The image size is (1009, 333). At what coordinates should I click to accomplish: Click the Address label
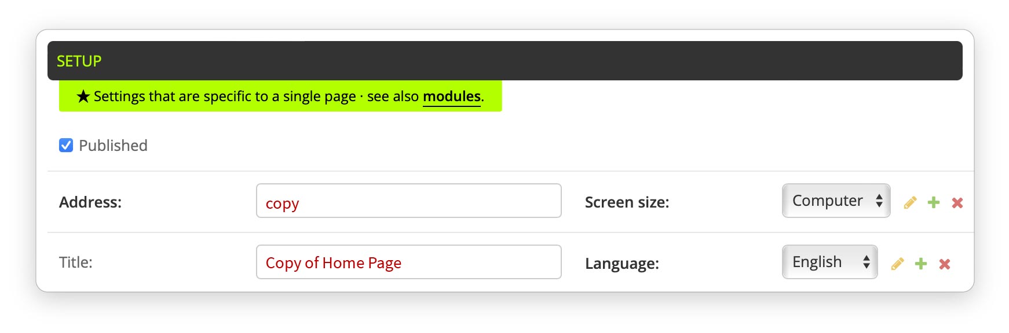pos(90,202)
